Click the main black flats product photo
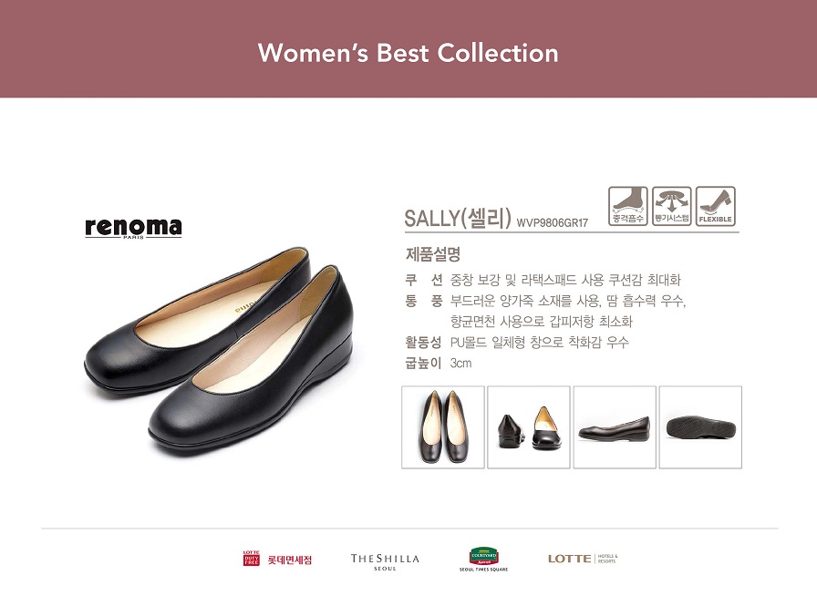The height and width of the screenshot is (596, 817). [219, 352]
